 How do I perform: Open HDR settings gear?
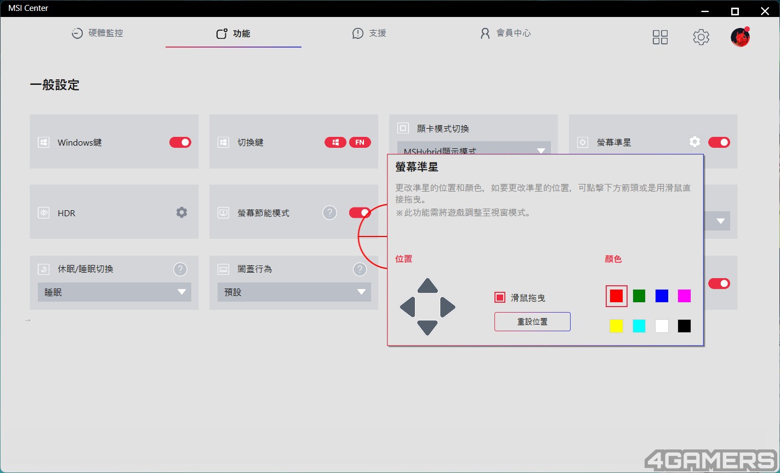point(181,212)
